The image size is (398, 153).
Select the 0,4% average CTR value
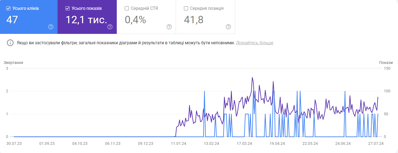click(135, 20)
